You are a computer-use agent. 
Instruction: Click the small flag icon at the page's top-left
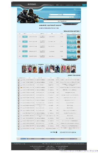(12, 2)
